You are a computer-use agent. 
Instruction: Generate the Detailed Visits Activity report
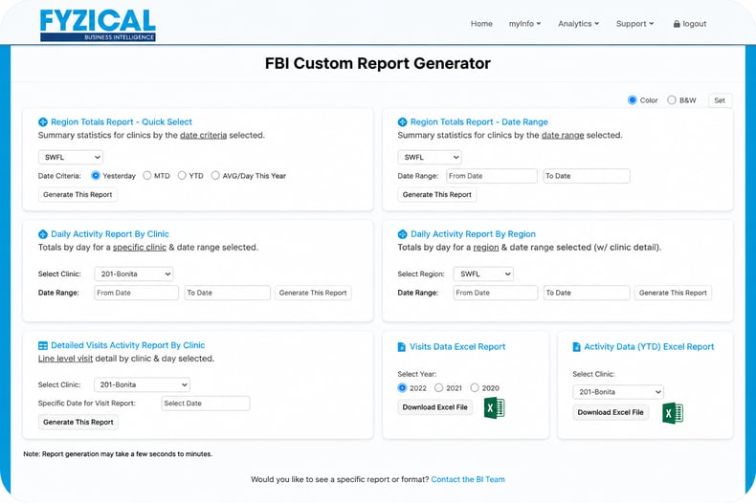(x=78, y=422)
